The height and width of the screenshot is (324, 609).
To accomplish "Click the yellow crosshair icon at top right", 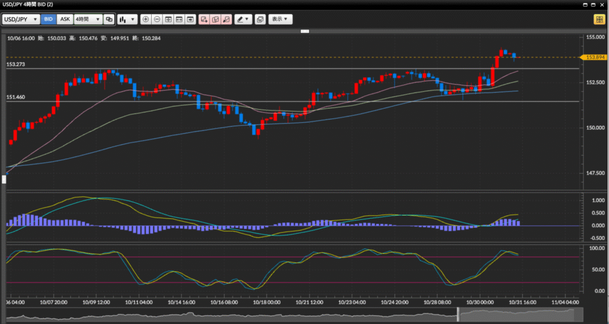I will 599,19.
